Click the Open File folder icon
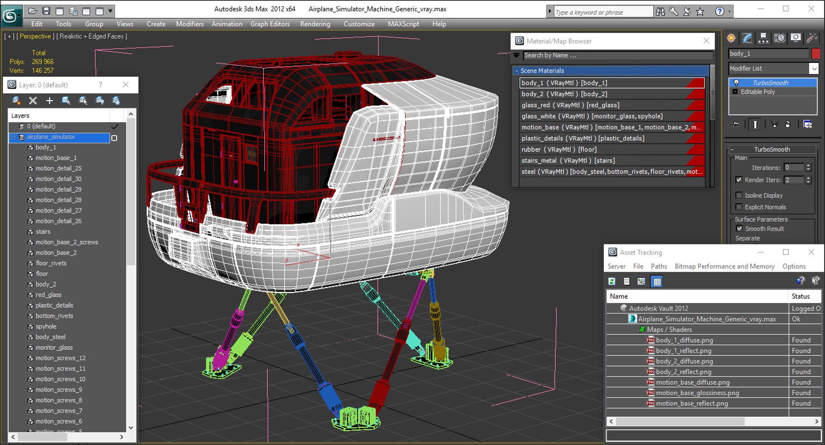This screenshot has height=445, width=825. tap(33, 11)
